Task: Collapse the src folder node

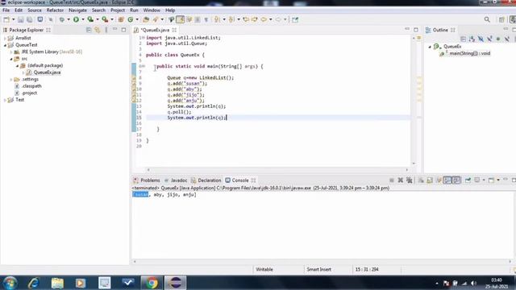Action: [x=10, y=59]
